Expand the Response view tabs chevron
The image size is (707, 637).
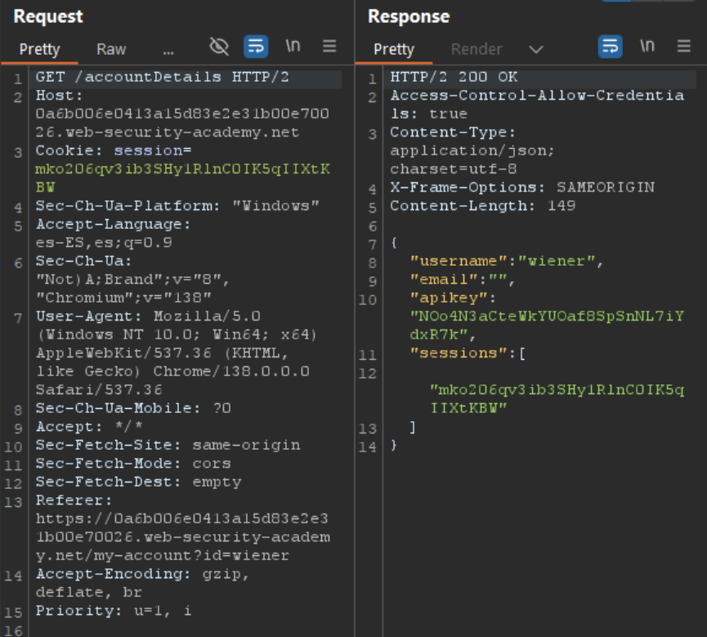536,50
